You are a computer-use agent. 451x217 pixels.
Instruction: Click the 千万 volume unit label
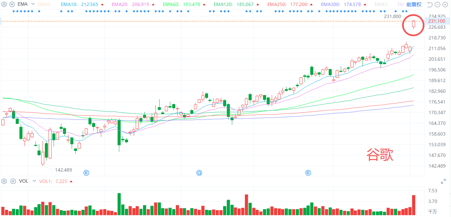pos(433,212)
